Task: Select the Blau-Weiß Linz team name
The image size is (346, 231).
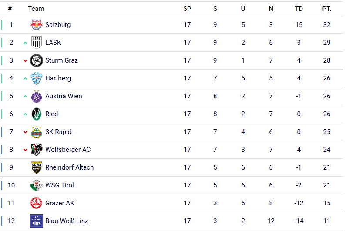Action: click(67, 221)
